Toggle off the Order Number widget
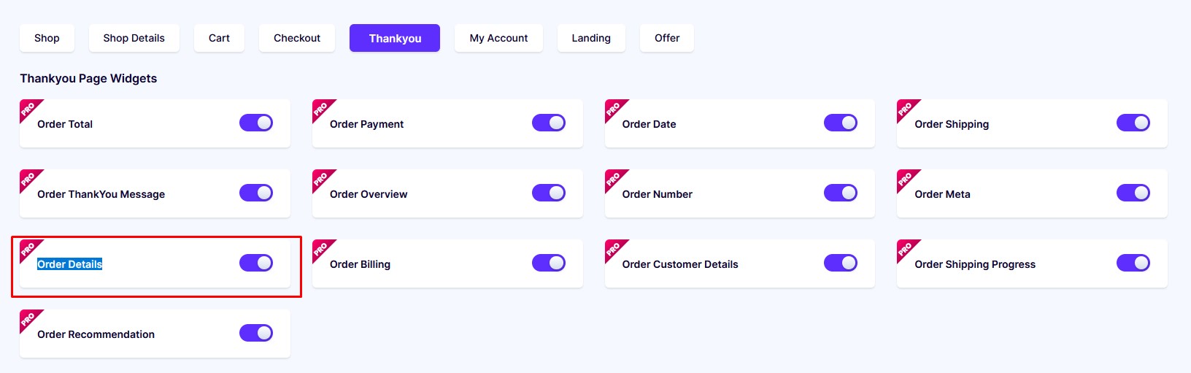This screenshot has height=373, width=1191. [841, 193]
